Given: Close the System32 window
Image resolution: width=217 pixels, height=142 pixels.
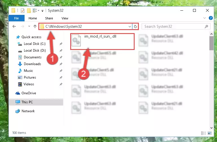Looking at the screenshot, I should (207, 10).
